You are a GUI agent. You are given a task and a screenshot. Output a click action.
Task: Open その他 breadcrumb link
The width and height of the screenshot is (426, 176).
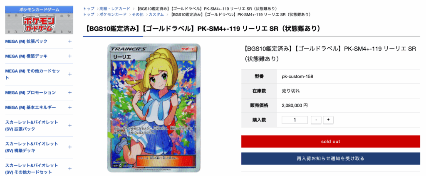pyautogui.click(x=137, y=14)
